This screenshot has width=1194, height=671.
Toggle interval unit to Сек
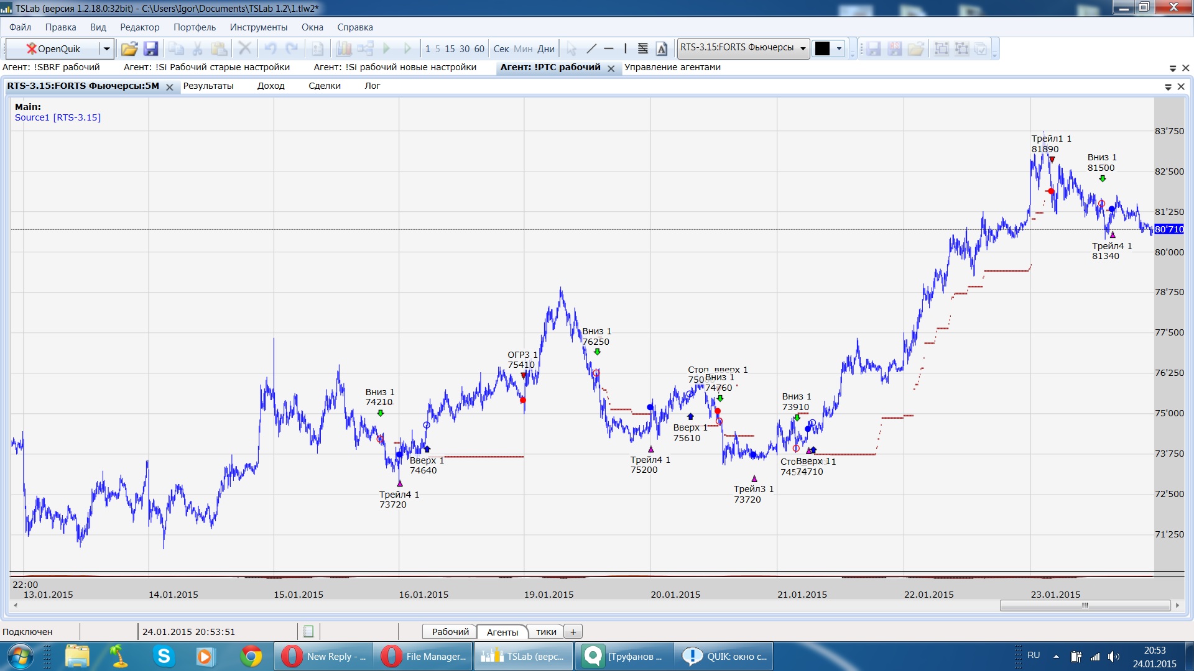click(x=501, y=49)
